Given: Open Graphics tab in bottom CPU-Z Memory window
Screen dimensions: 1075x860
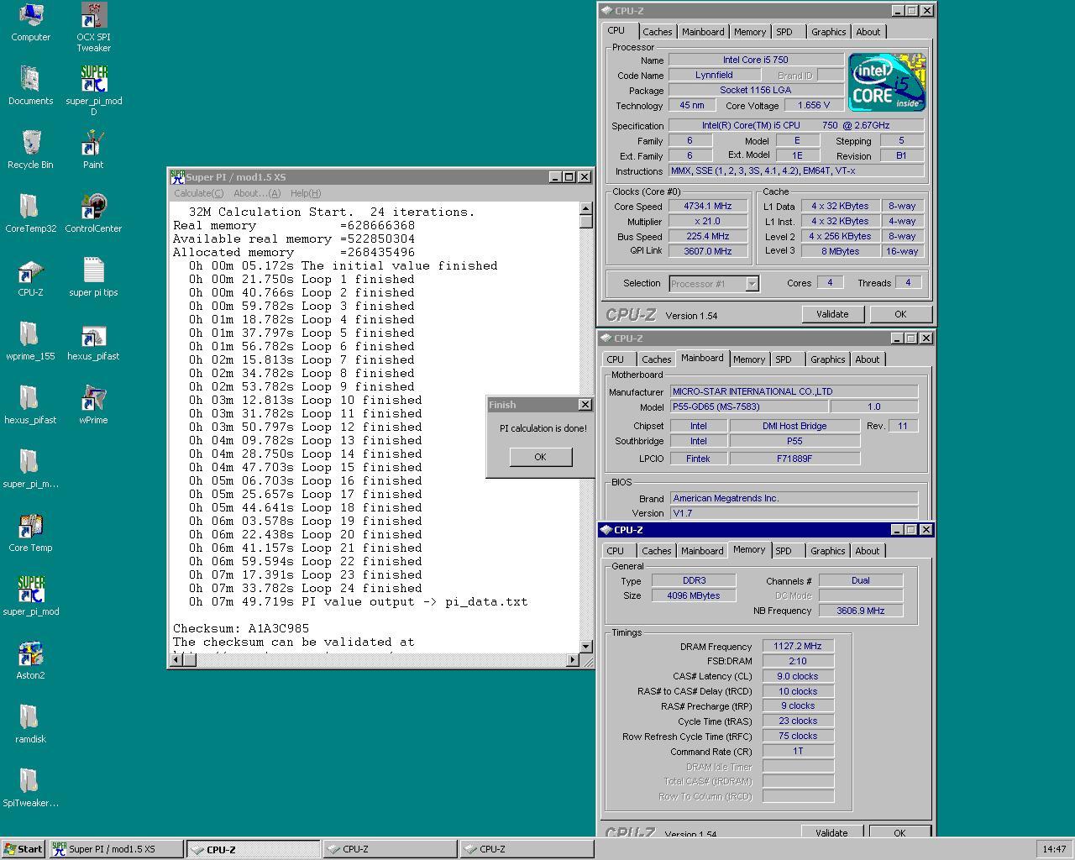Looking at the screenshot, I should (x=827, y=551).
